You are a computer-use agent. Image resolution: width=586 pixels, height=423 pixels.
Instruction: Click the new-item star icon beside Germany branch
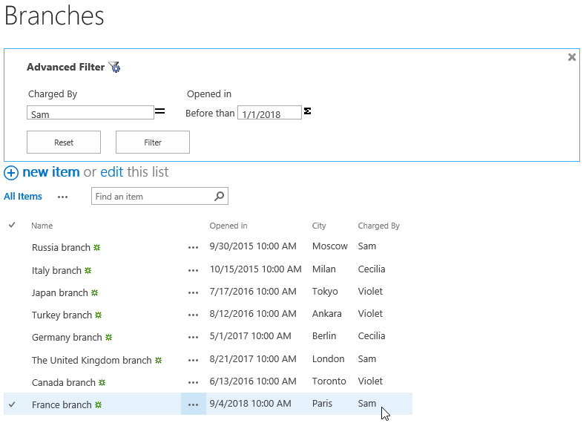(x=108, y=337)
